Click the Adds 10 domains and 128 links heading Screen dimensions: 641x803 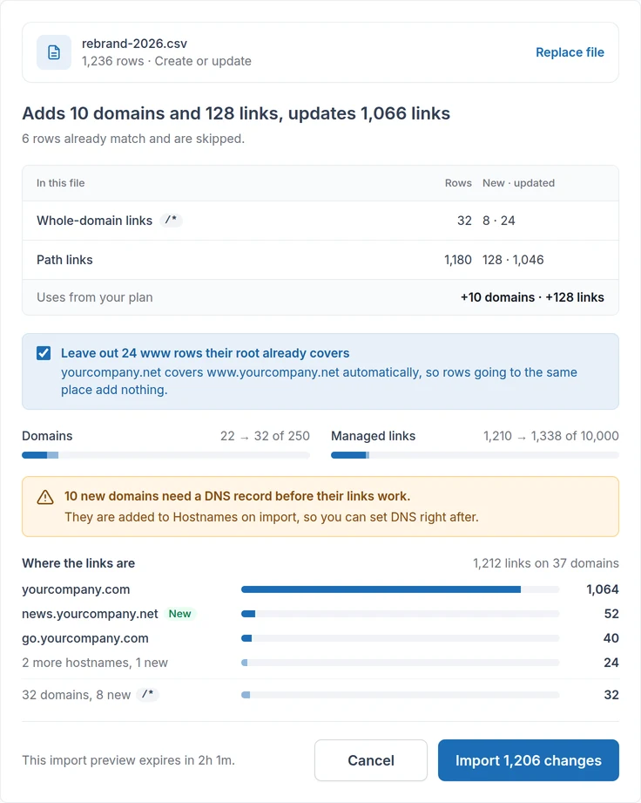[236, 113]
